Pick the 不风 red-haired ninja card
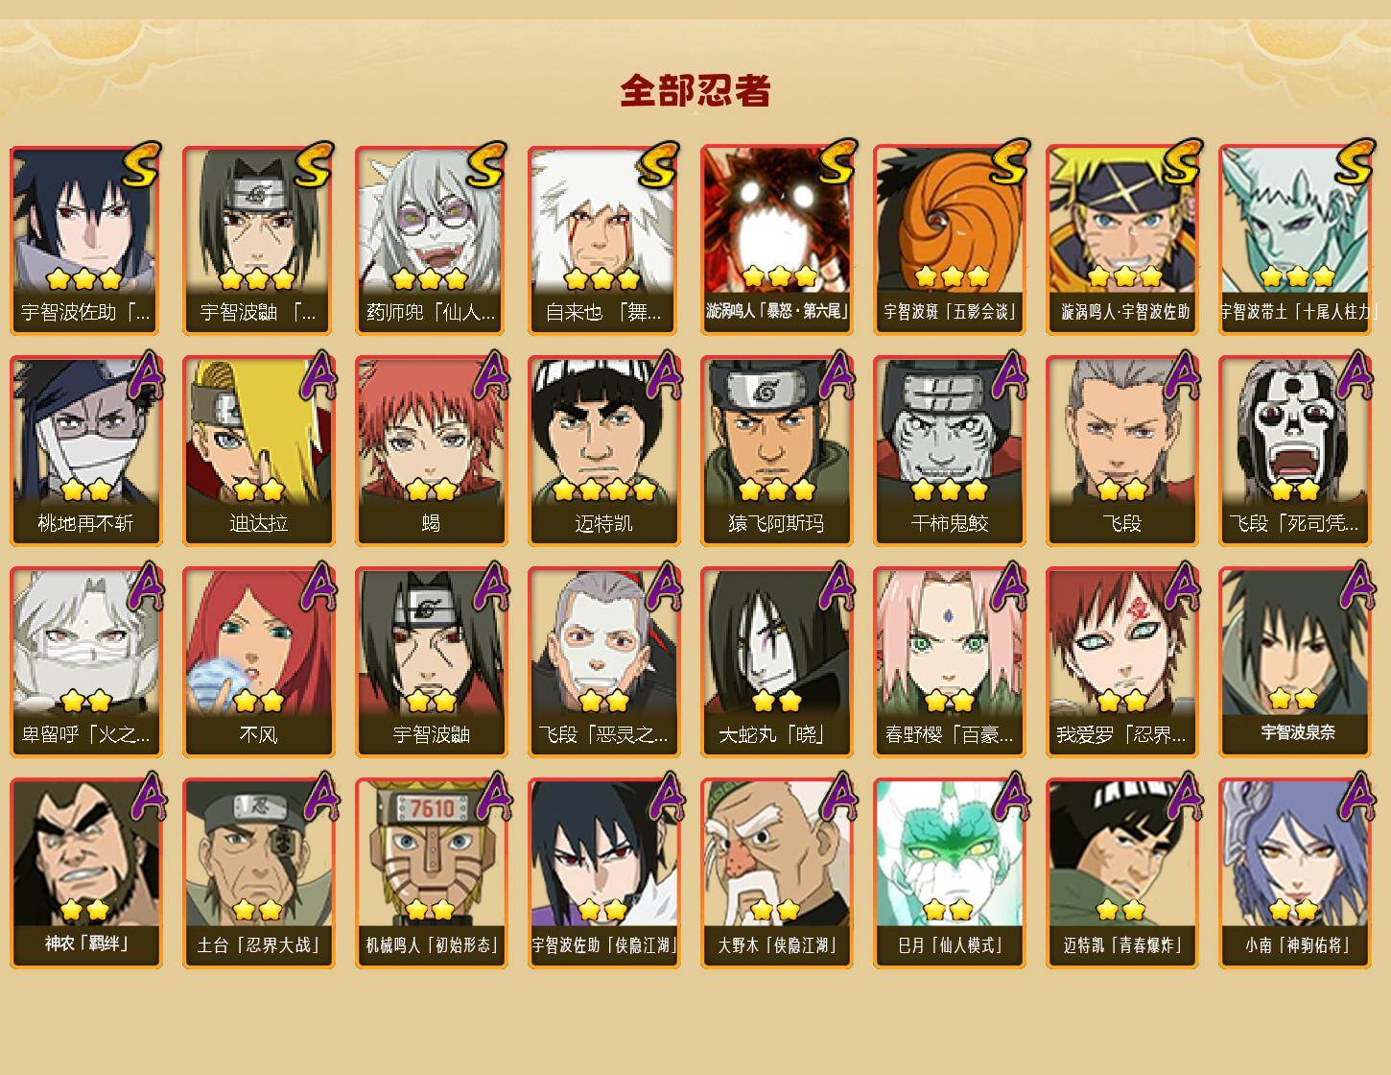 [259, 662]
